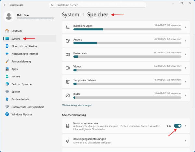
Task: Click the 59,4 GB/217 GB verwendet text
Action: tap(168, 25)
